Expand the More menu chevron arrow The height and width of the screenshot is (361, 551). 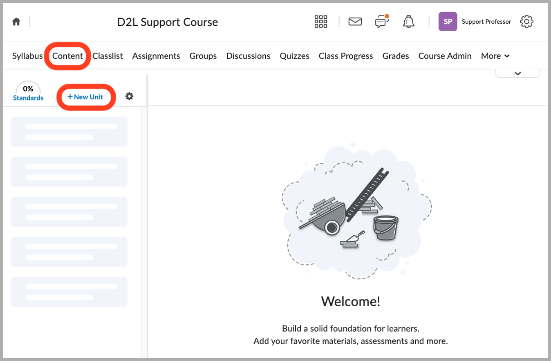tap(506, 56)
